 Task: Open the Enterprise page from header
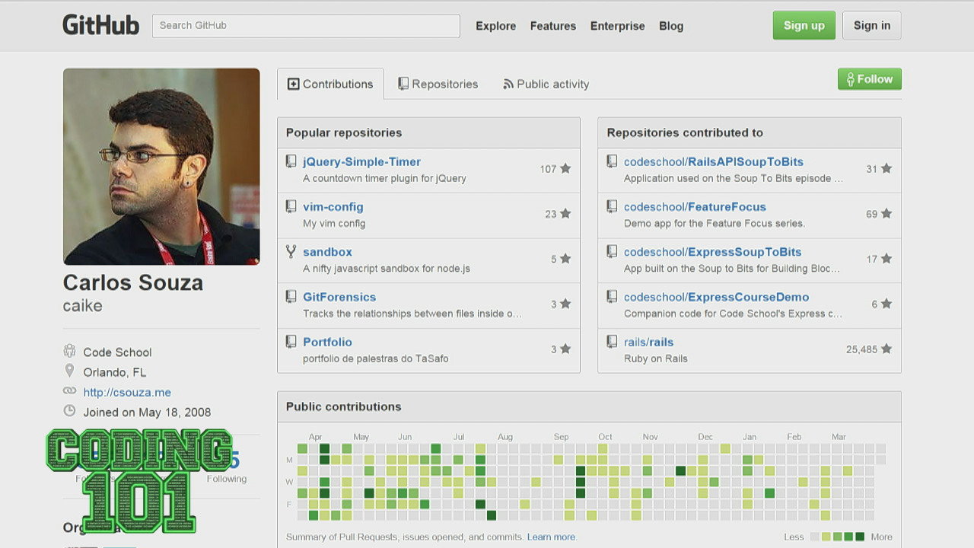point(617,26)
